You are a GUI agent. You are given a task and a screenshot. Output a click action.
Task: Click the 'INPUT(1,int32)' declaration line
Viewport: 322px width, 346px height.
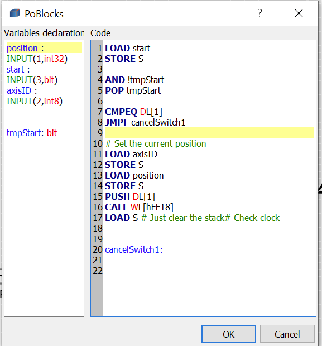(x=37, y=59)
